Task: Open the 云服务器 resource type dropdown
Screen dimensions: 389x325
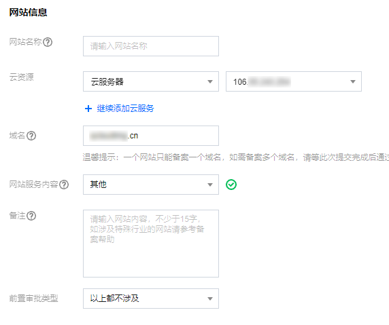Action: coord(151,81)
